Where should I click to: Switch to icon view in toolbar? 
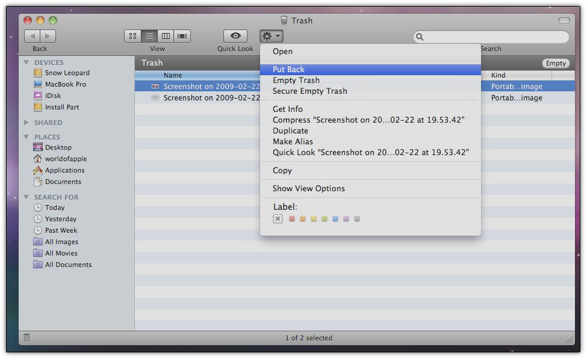(132, 36)
